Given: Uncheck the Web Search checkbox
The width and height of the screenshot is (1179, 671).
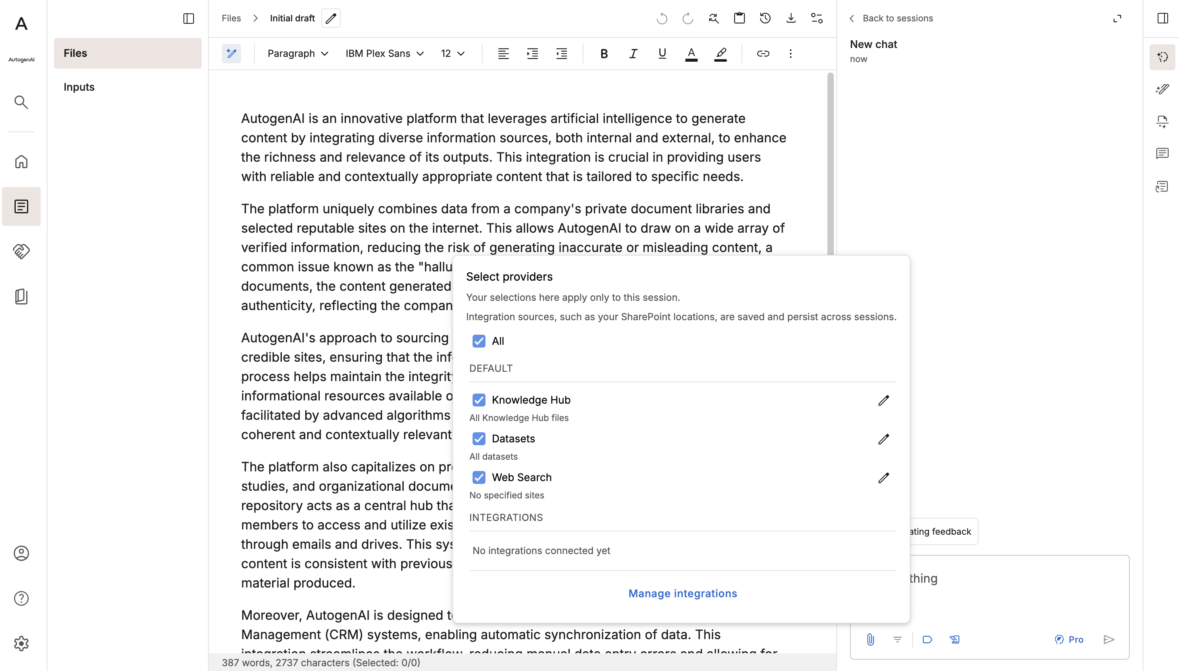Looking at the screenshot, I should [479, 477].
